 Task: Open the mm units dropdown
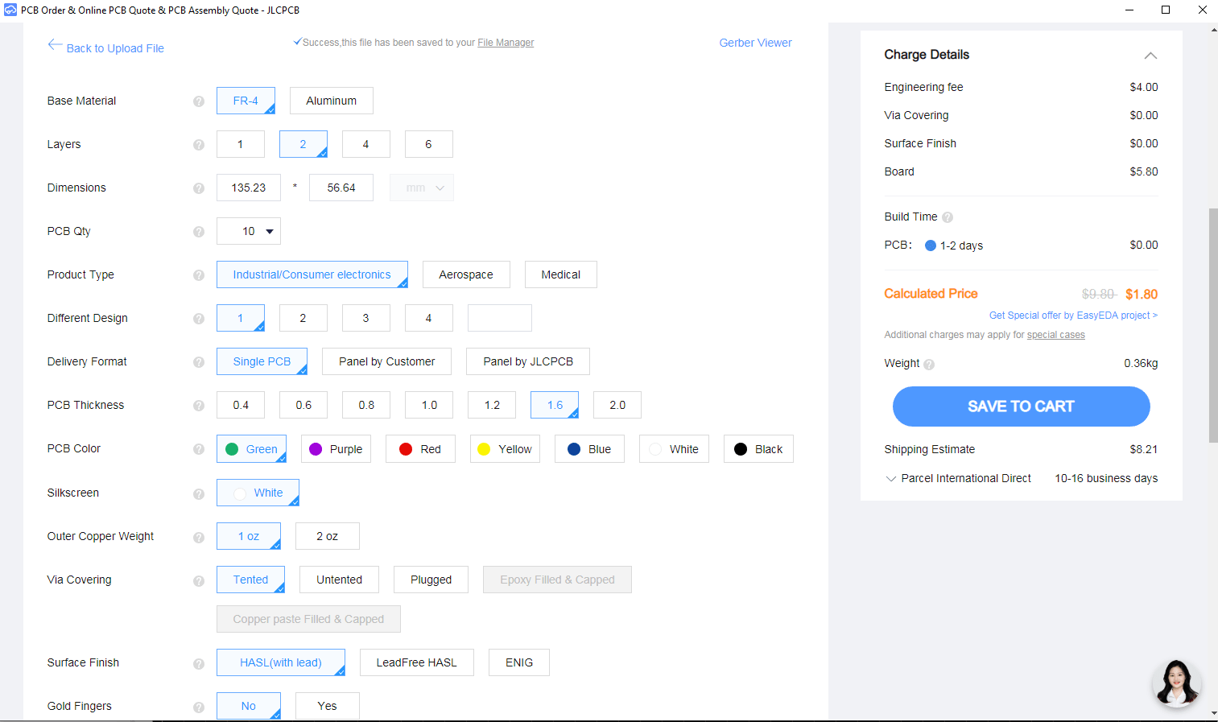coord(422,188)
